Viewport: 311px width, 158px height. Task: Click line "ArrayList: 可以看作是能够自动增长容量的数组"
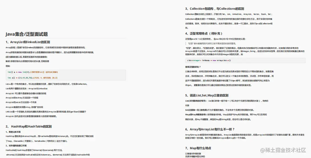point(26,93)
